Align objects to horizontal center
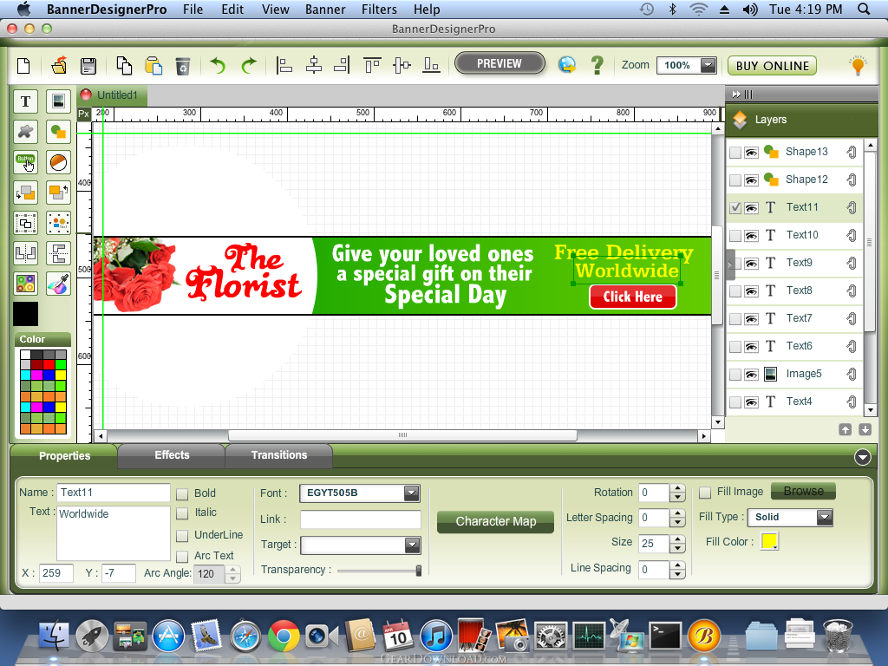Screen dimensions: 888x666 (314, 66)
